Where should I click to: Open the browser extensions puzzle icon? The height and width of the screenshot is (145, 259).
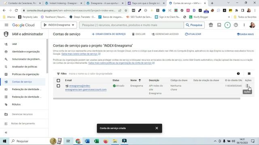click(236, 10)
